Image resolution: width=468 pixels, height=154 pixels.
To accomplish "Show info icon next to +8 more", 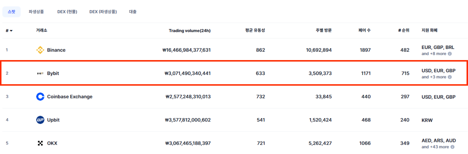I will pos(450,54).
